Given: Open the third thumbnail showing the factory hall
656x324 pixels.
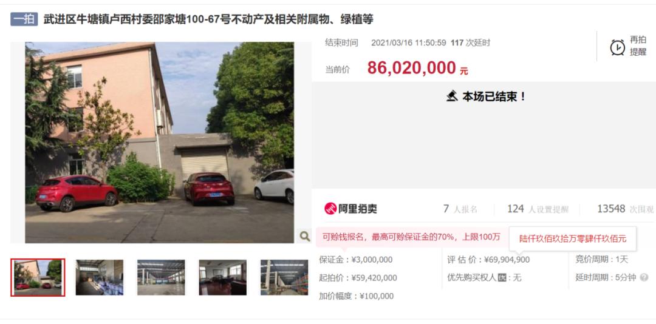Looking at the screenshot, I should (161, 278).
